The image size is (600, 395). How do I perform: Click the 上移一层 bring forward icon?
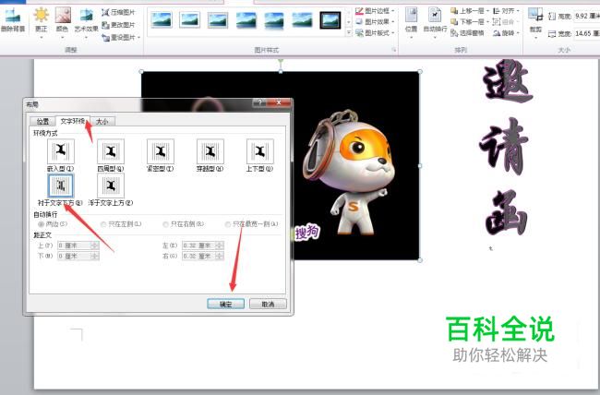tap(454, 11)
